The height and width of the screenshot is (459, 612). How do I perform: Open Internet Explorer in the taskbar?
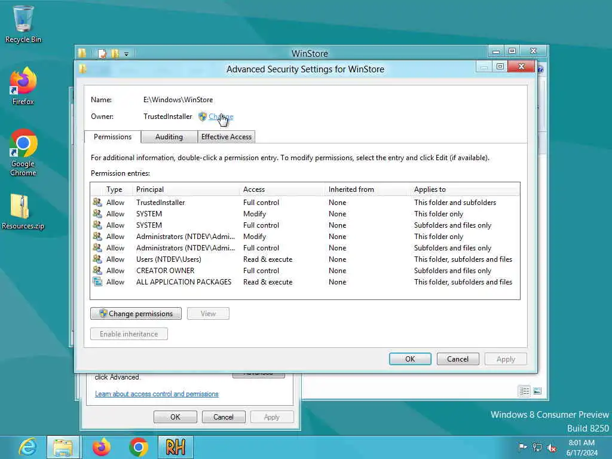click(x=27, y=447)
